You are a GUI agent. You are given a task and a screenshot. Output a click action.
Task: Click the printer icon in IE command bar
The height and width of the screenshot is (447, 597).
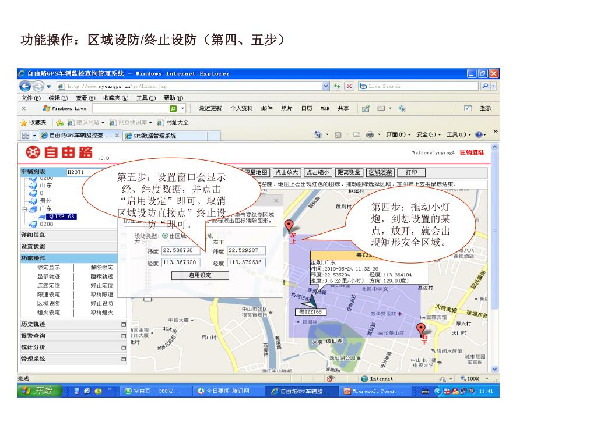pos(370,135)
